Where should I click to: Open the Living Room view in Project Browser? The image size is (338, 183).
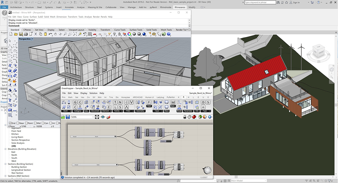(x=17, y=137)
